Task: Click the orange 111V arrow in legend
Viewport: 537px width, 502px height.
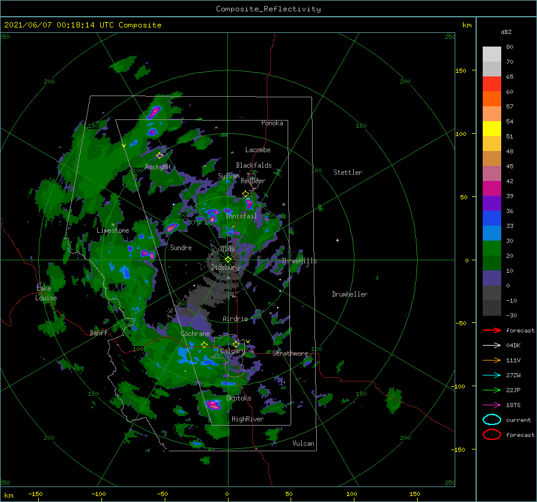Action: (492, 360)
